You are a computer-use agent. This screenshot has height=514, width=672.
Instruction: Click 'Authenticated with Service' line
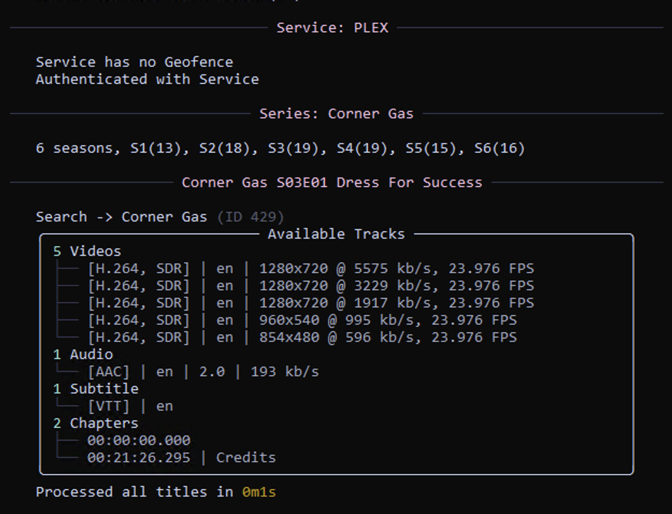[x=147, y=80]
